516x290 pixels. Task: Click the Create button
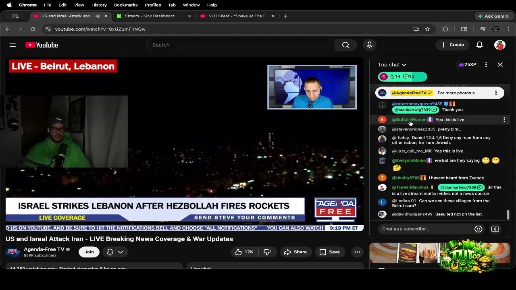[x=452, y=45]
